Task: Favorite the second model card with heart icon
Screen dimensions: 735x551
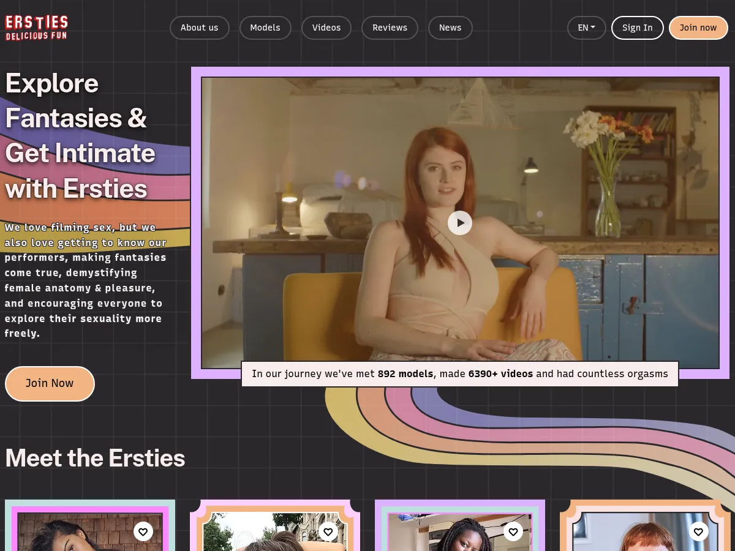Action: (328, 531)
